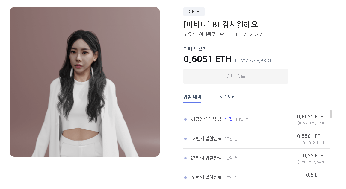Screen dimensions: 346x189
Task: Switch to the 히스토리 tab
Action: (x=227, y=97)
